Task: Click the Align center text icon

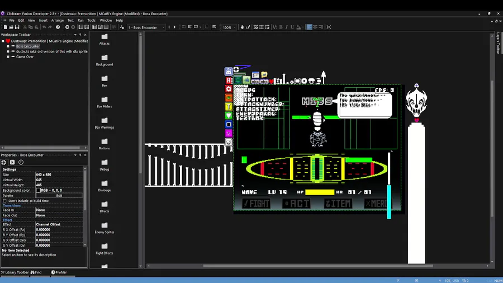Action: click(x=315, y=27)
